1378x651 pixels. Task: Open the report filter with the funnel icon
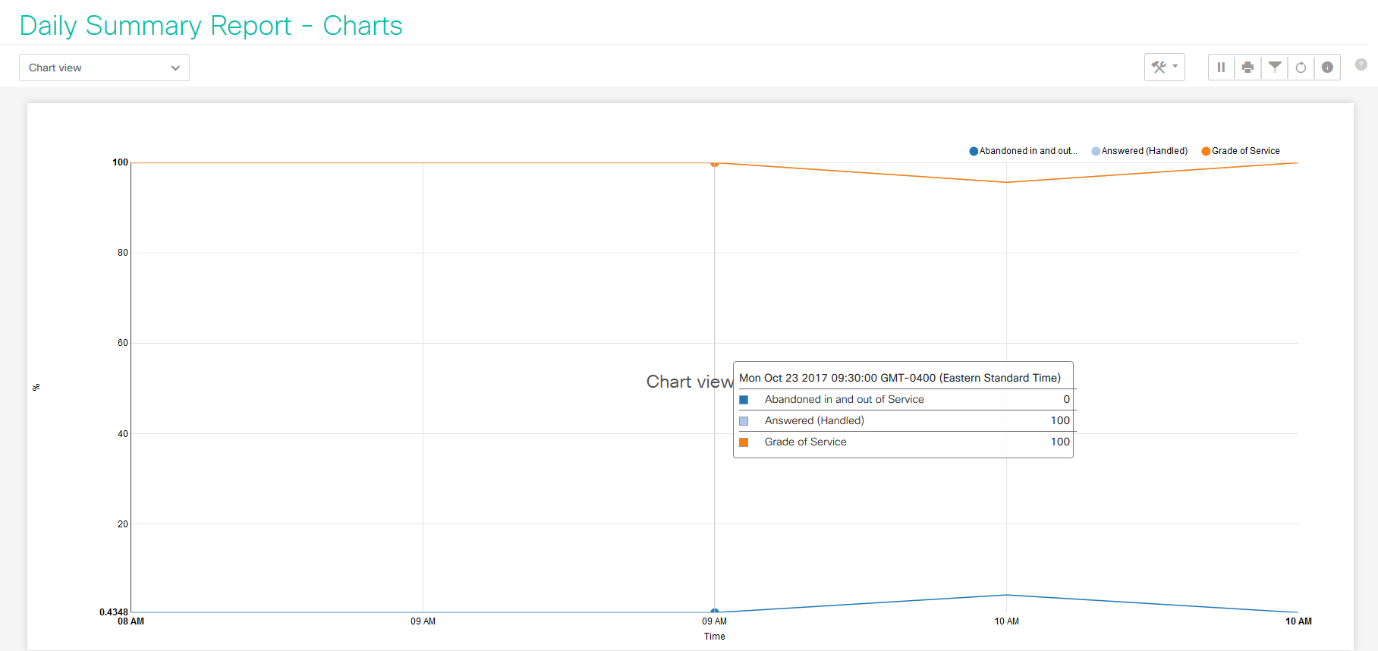1275,67
